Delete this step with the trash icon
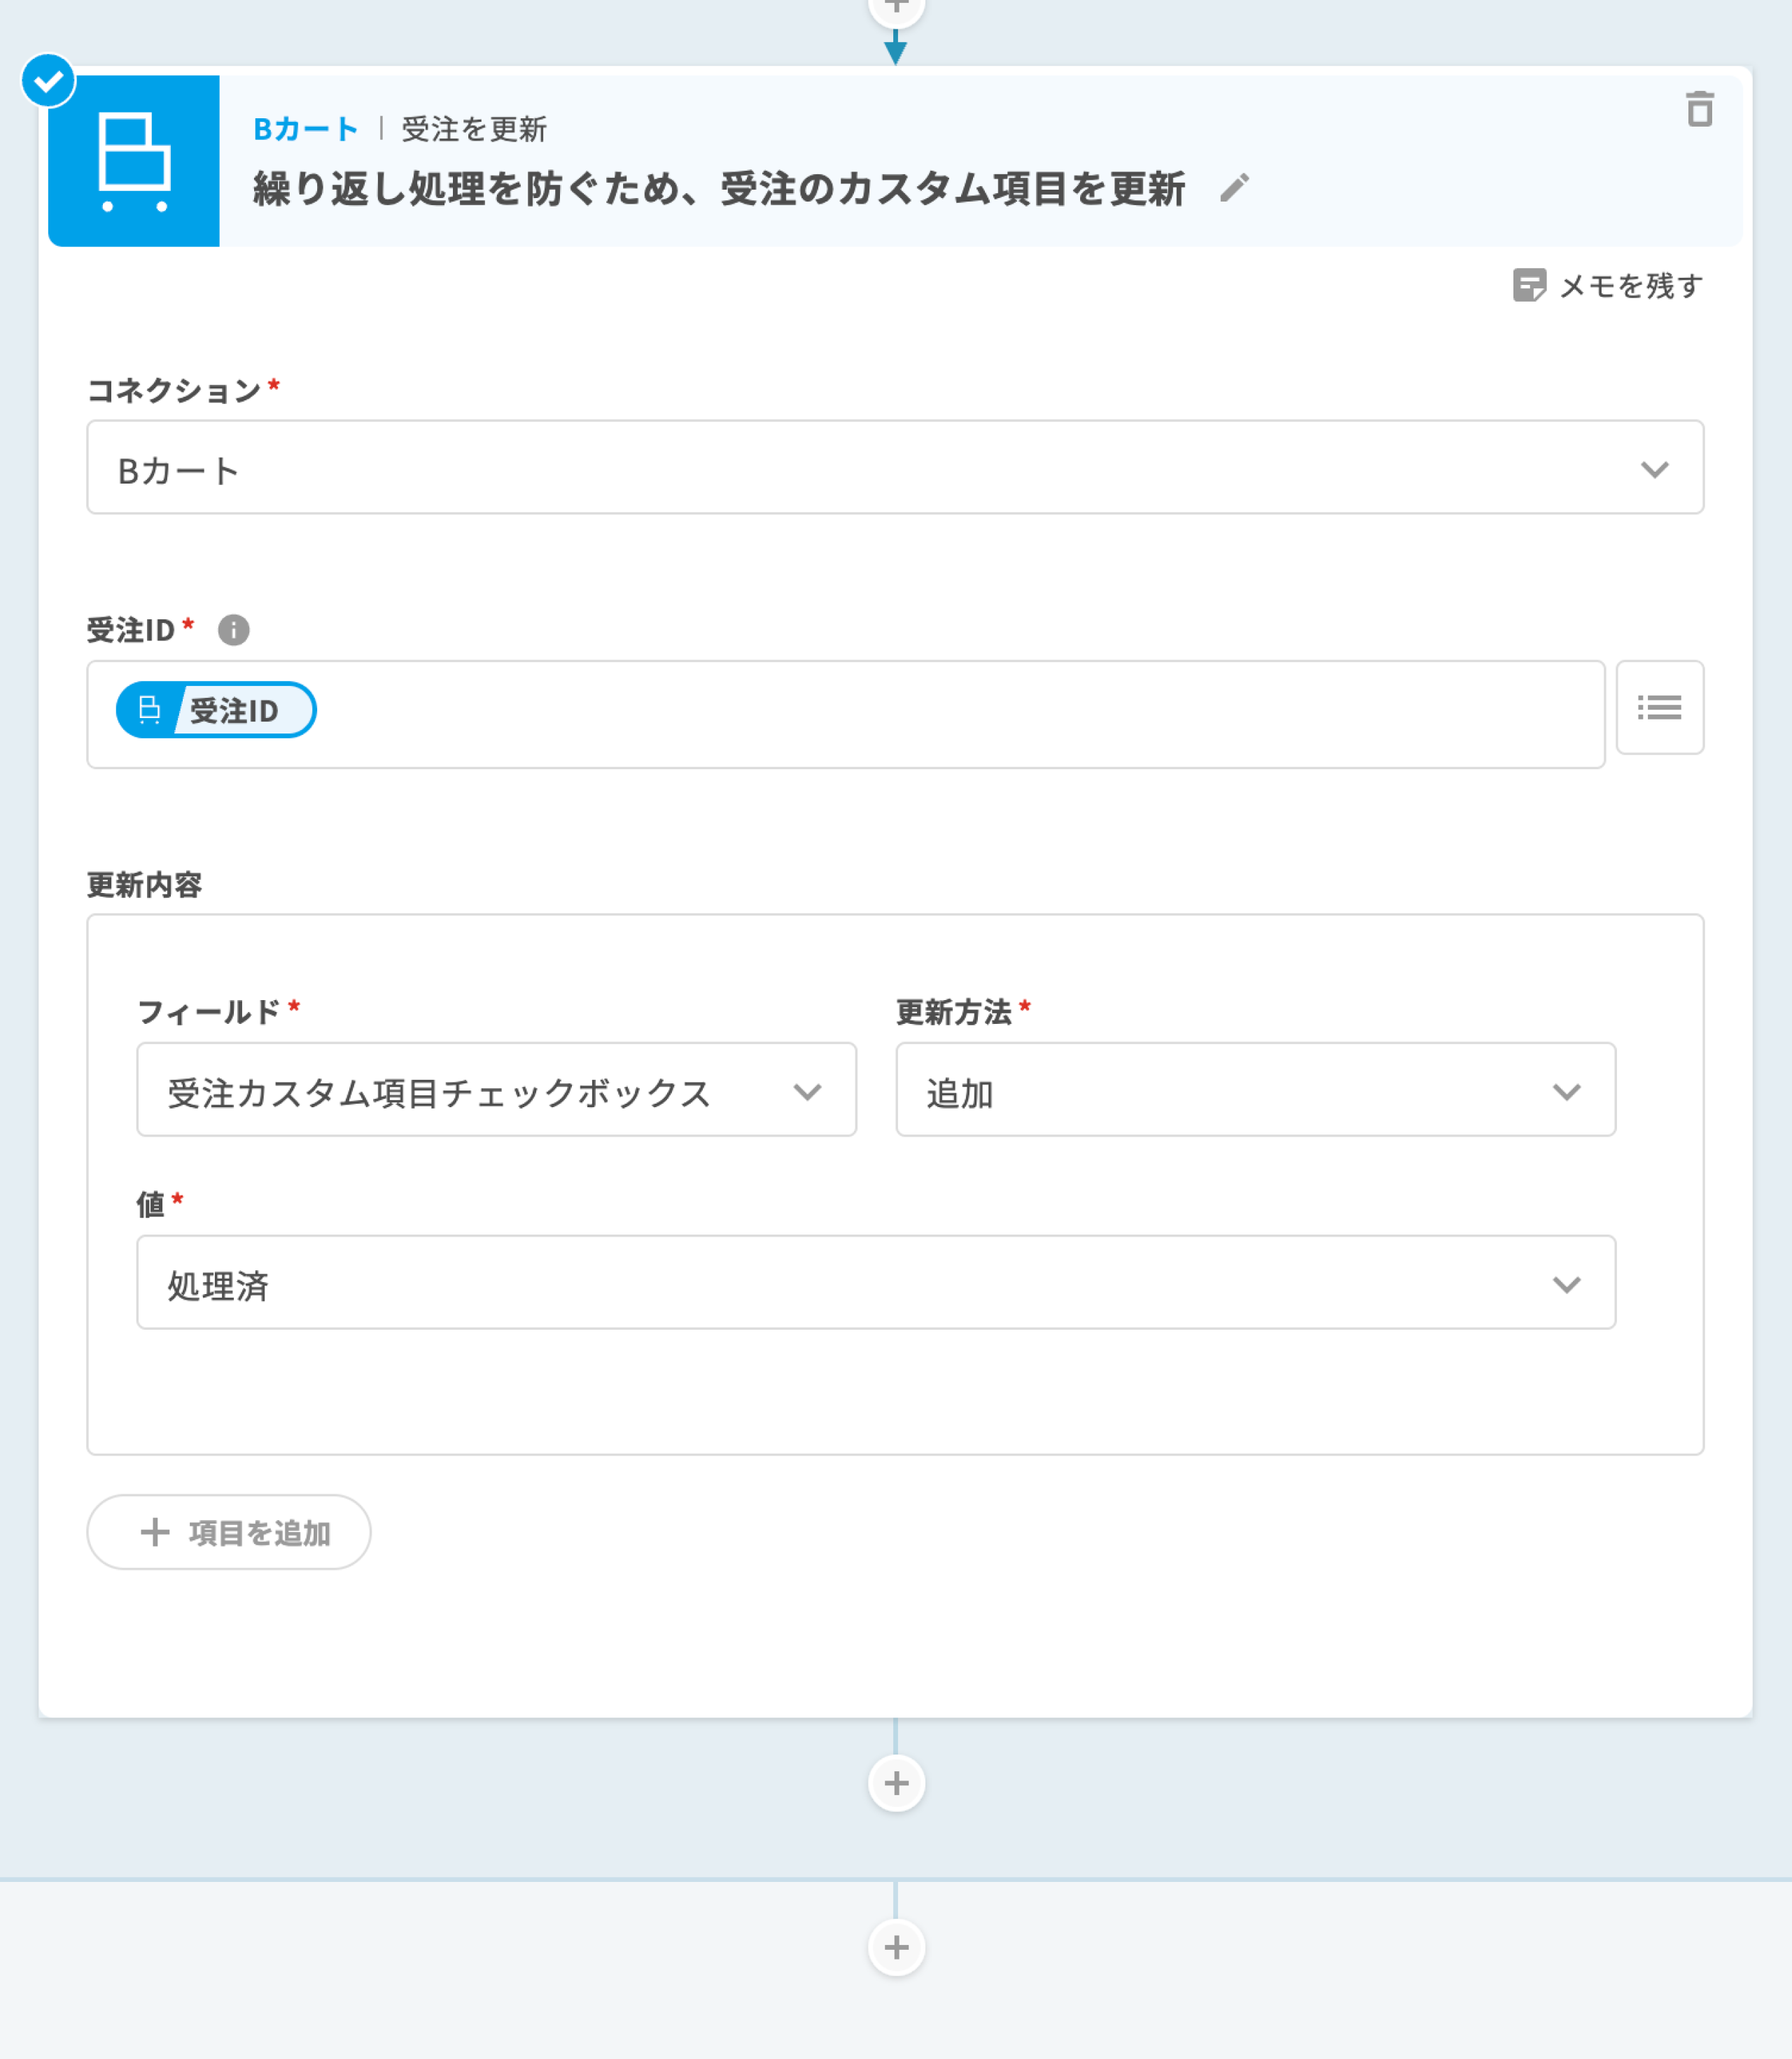Image resolution: width=1792 pixels, height=2059 pixels. click(x=1699, y=109)
